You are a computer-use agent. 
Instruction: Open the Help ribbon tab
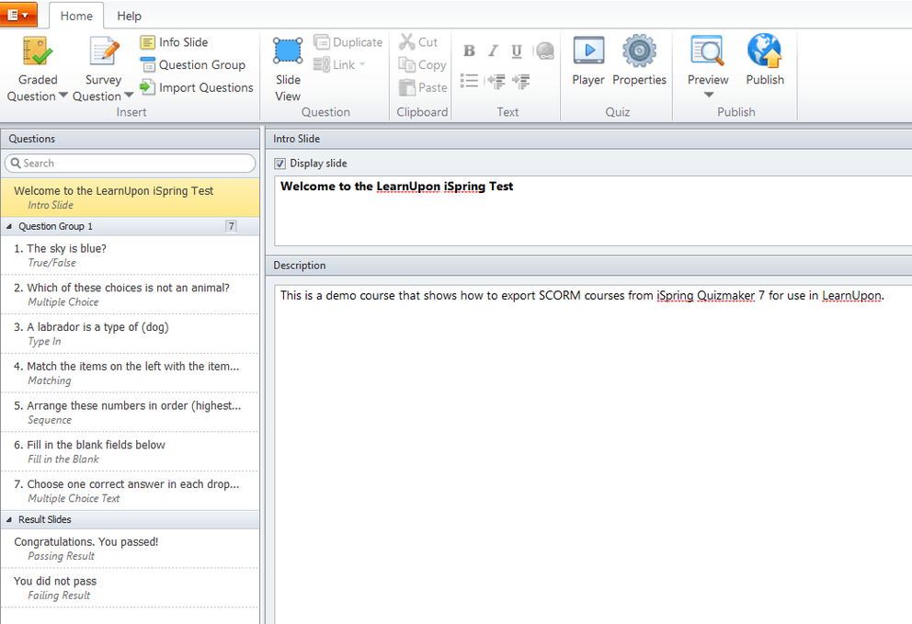(129, 16)
